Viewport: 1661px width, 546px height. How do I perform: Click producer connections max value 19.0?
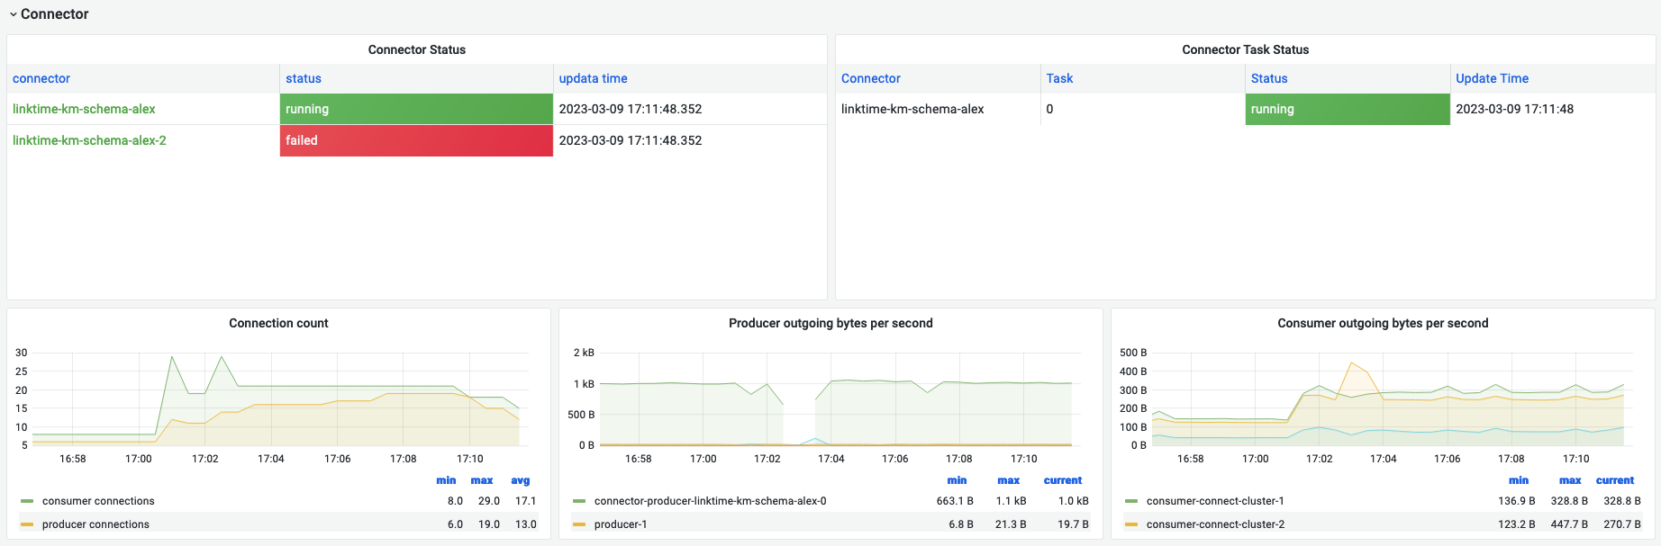tap(489, 524)
